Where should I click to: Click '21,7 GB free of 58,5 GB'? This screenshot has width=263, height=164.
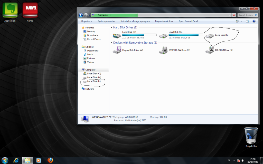[x=133, y=38]
